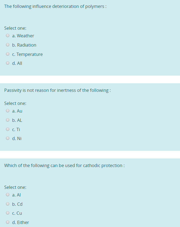This screenshot has height=227, width=180.
Task: Choose Au in the passivity question
Action: point(8,111)
